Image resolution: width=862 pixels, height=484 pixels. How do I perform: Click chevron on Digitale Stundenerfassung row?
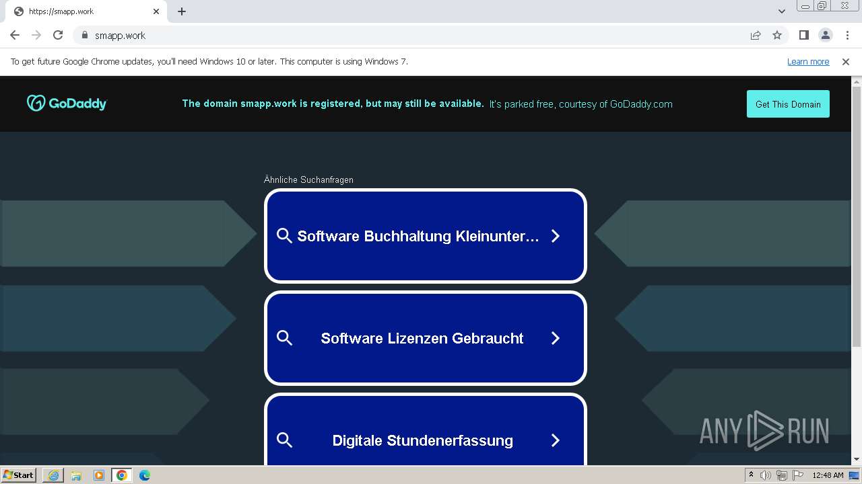pos(556,440)
